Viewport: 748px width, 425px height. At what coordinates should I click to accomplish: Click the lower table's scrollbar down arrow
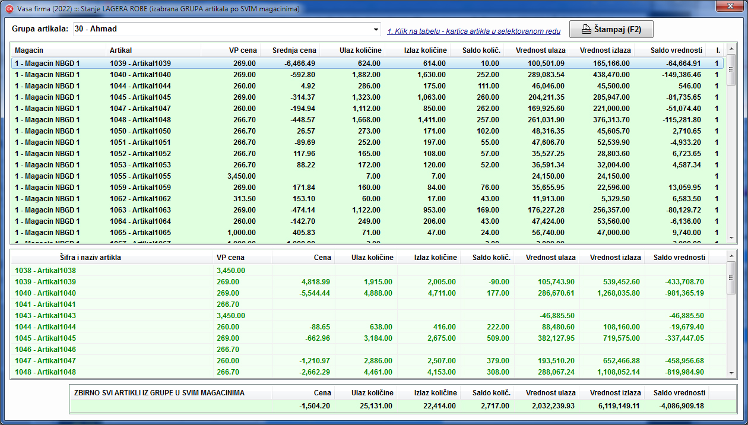731,373
